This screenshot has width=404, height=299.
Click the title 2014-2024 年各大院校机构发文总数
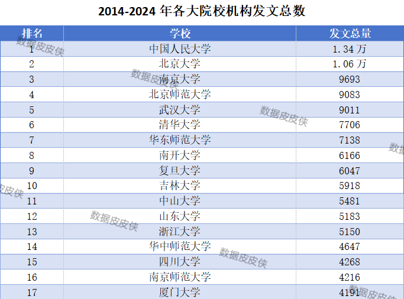pos(202,11)
